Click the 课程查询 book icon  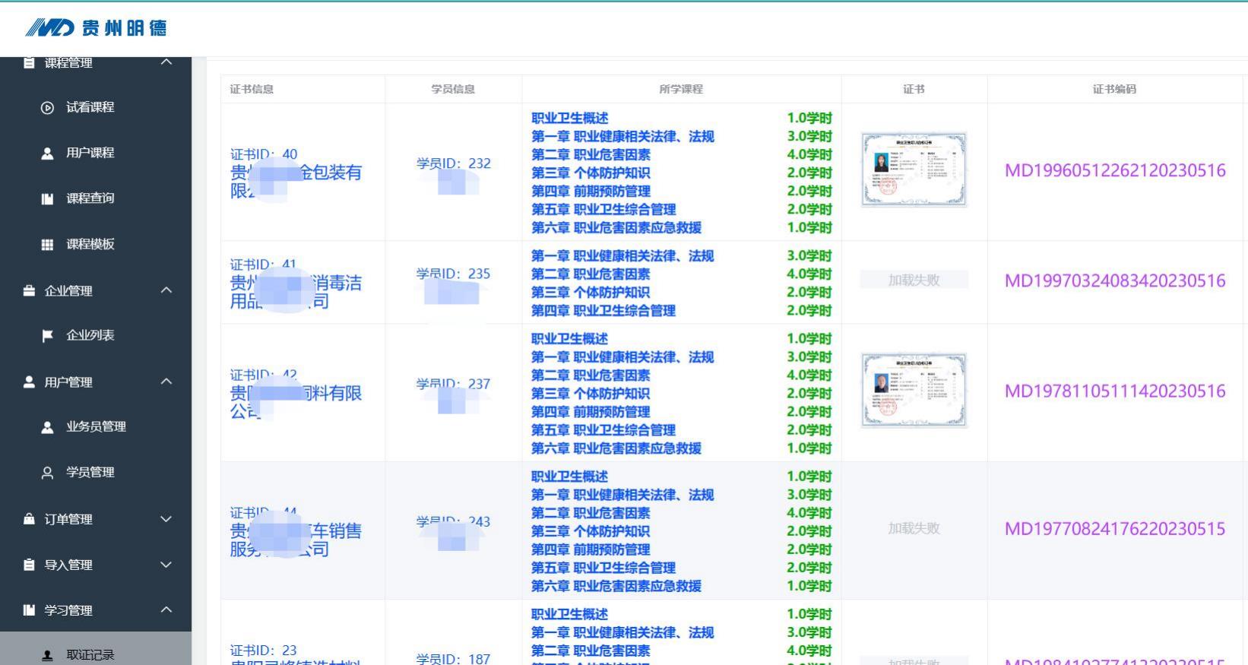pyautogui.click(x=47, y=199)
